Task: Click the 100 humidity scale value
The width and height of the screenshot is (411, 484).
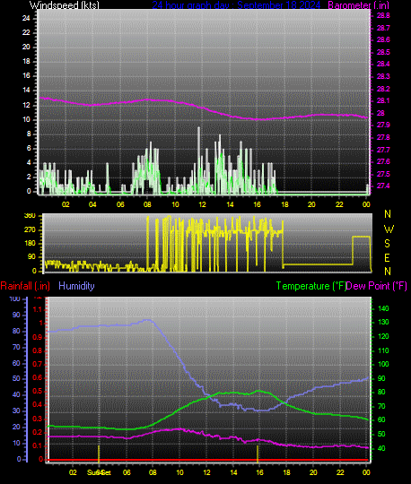Action: [14, 298]
